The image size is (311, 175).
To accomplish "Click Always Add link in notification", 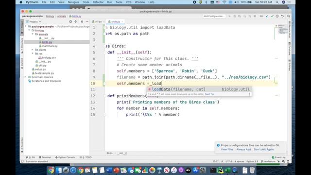I will point(243,150).
